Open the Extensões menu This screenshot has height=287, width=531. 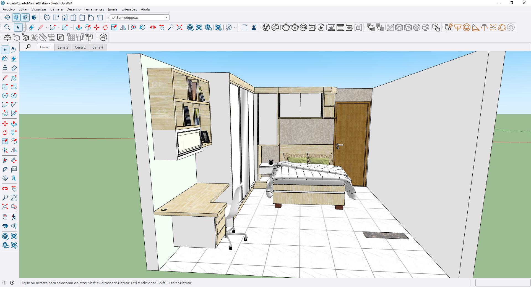click(x=129, y=9)
